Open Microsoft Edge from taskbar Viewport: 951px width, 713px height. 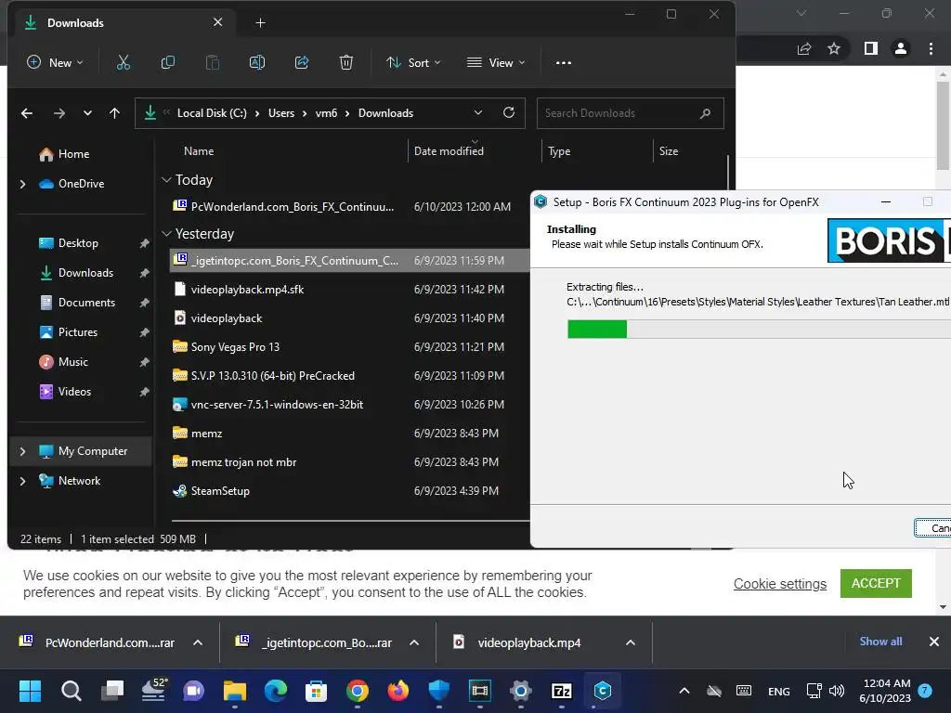pos(276,691)
